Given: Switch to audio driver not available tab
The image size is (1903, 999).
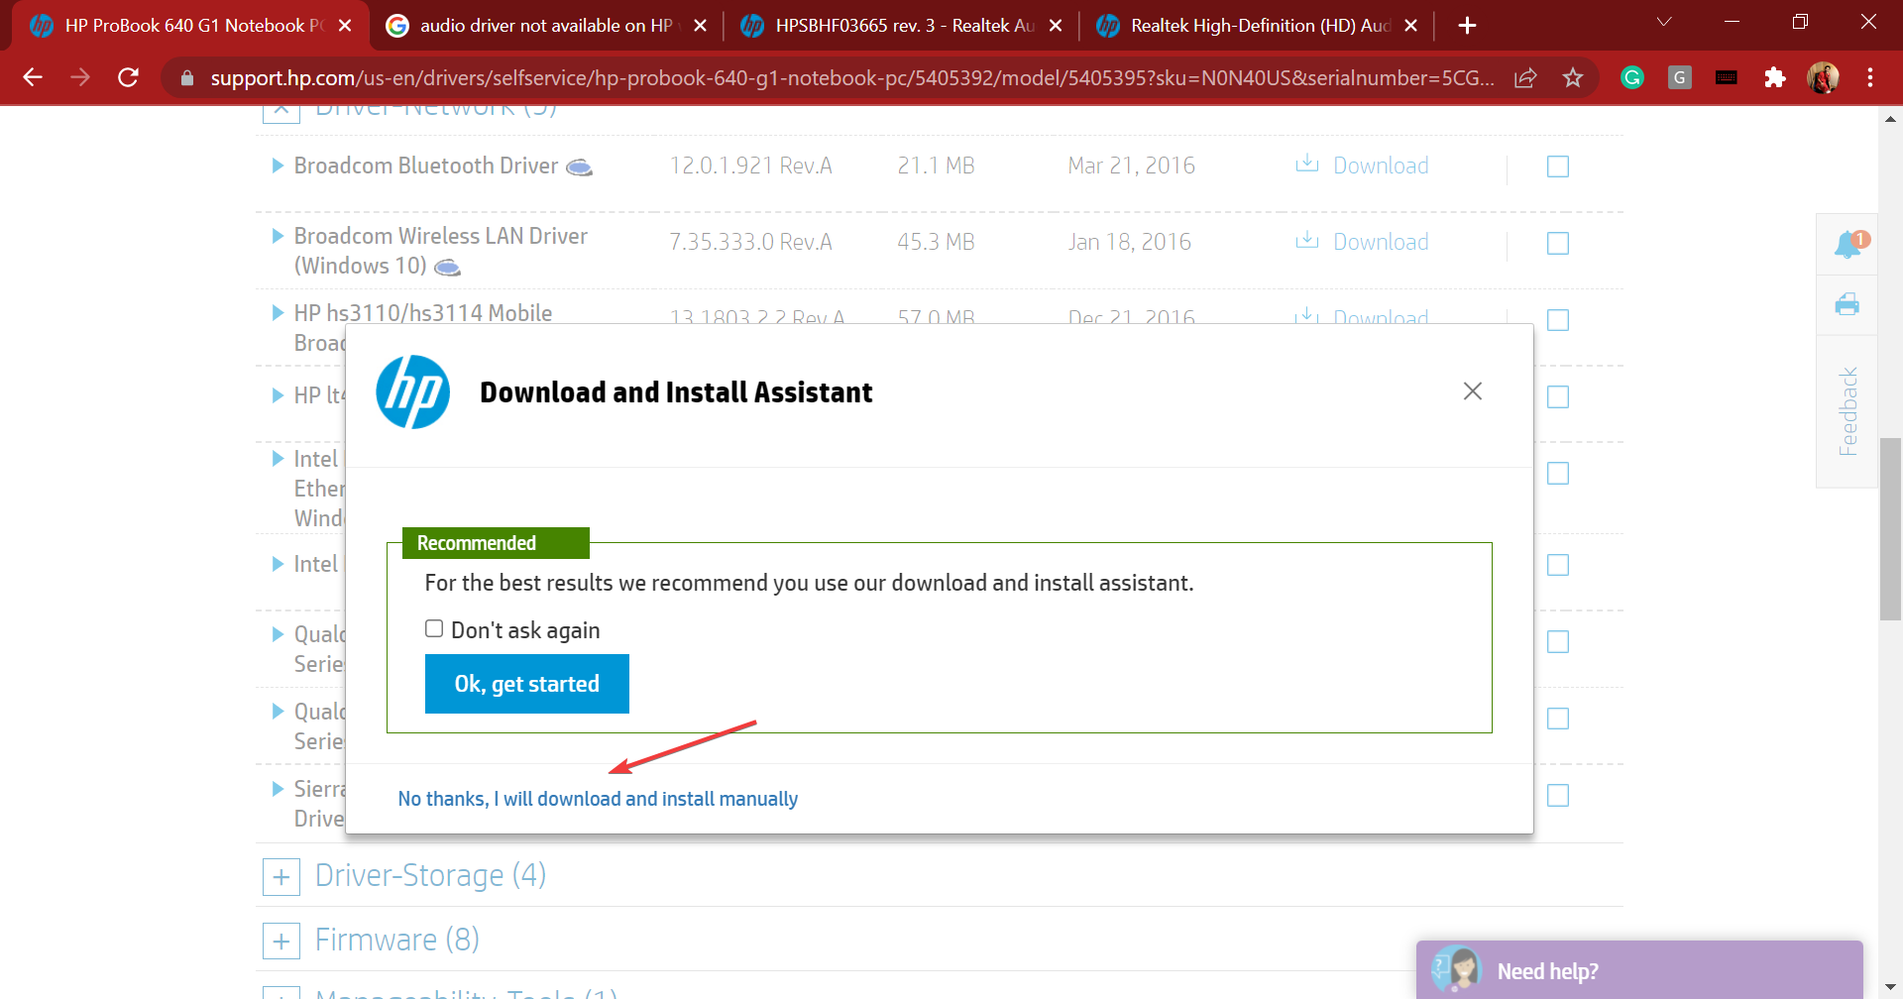Looking at the screenshot, I should tap(545, 26).
